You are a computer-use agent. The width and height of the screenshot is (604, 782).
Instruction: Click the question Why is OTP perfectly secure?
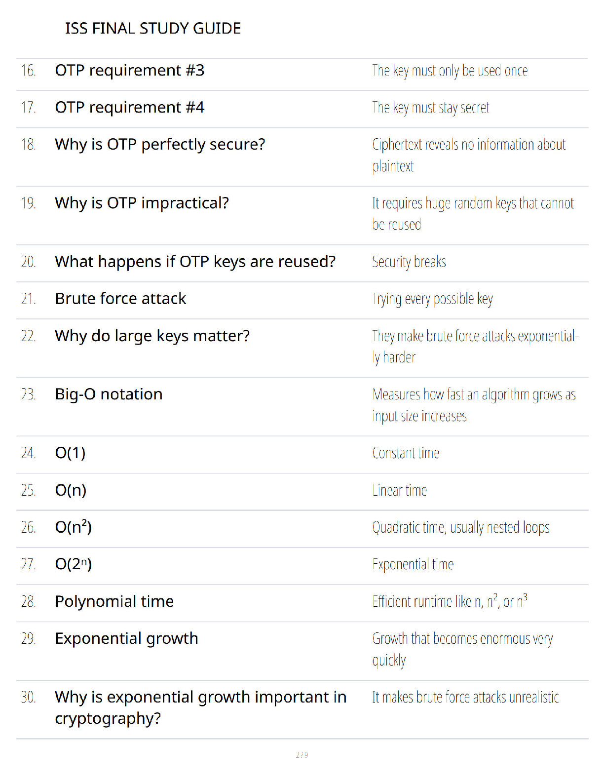pos(160,145)
